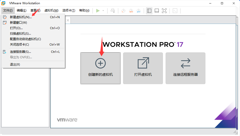Image resolution: width=240 pixels, height=136 pixels.
Task: Click the revert to snapshot icon
Action: (x=131, y=11)
